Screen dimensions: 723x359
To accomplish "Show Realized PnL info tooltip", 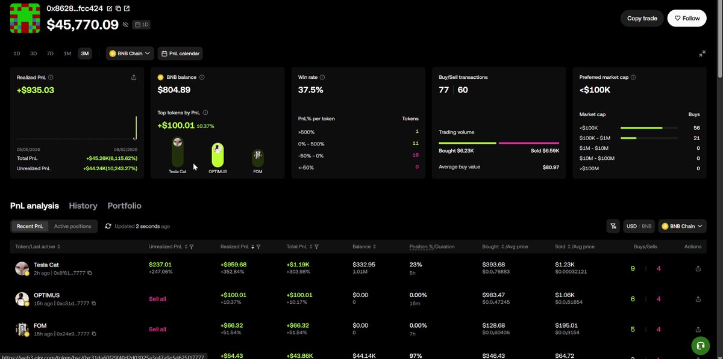I will [x=51, y=78].
